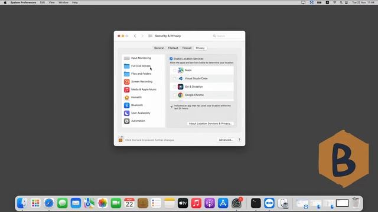
Task: Open System Preferences dock icon with badge
Action: [236, 203]
